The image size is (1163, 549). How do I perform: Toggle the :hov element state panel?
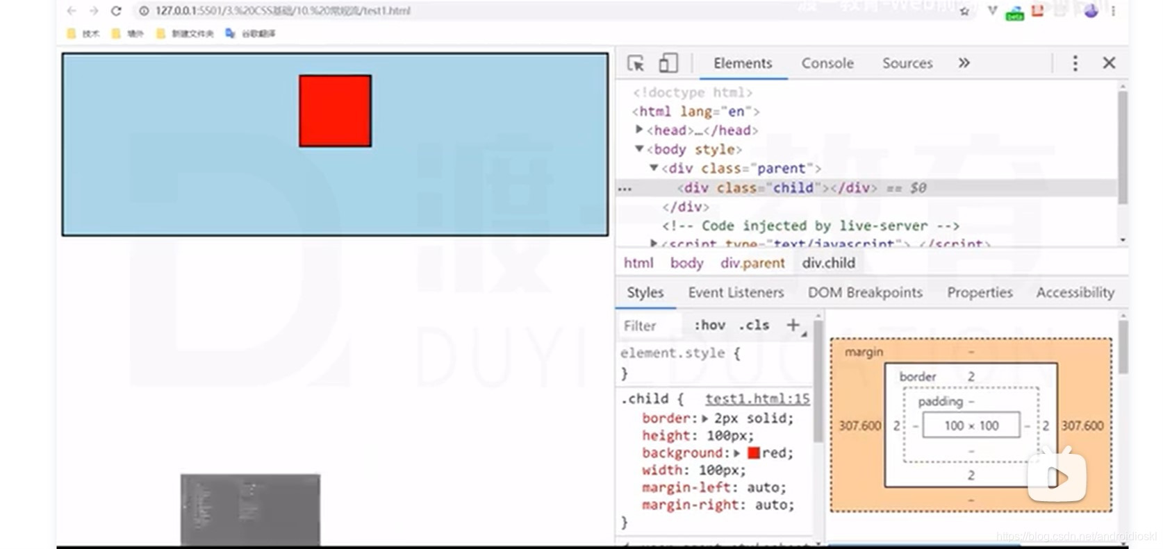(709, 325)
